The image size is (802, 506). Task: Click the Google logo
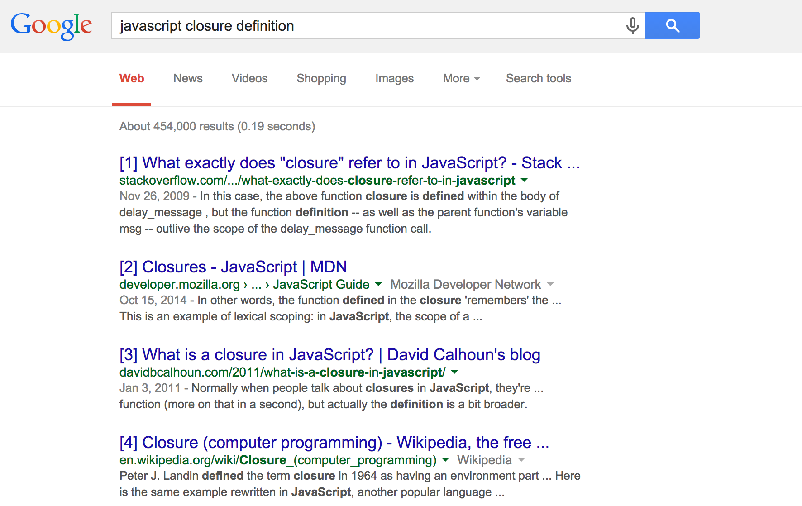pyautogui.click(x=51, y=26)
